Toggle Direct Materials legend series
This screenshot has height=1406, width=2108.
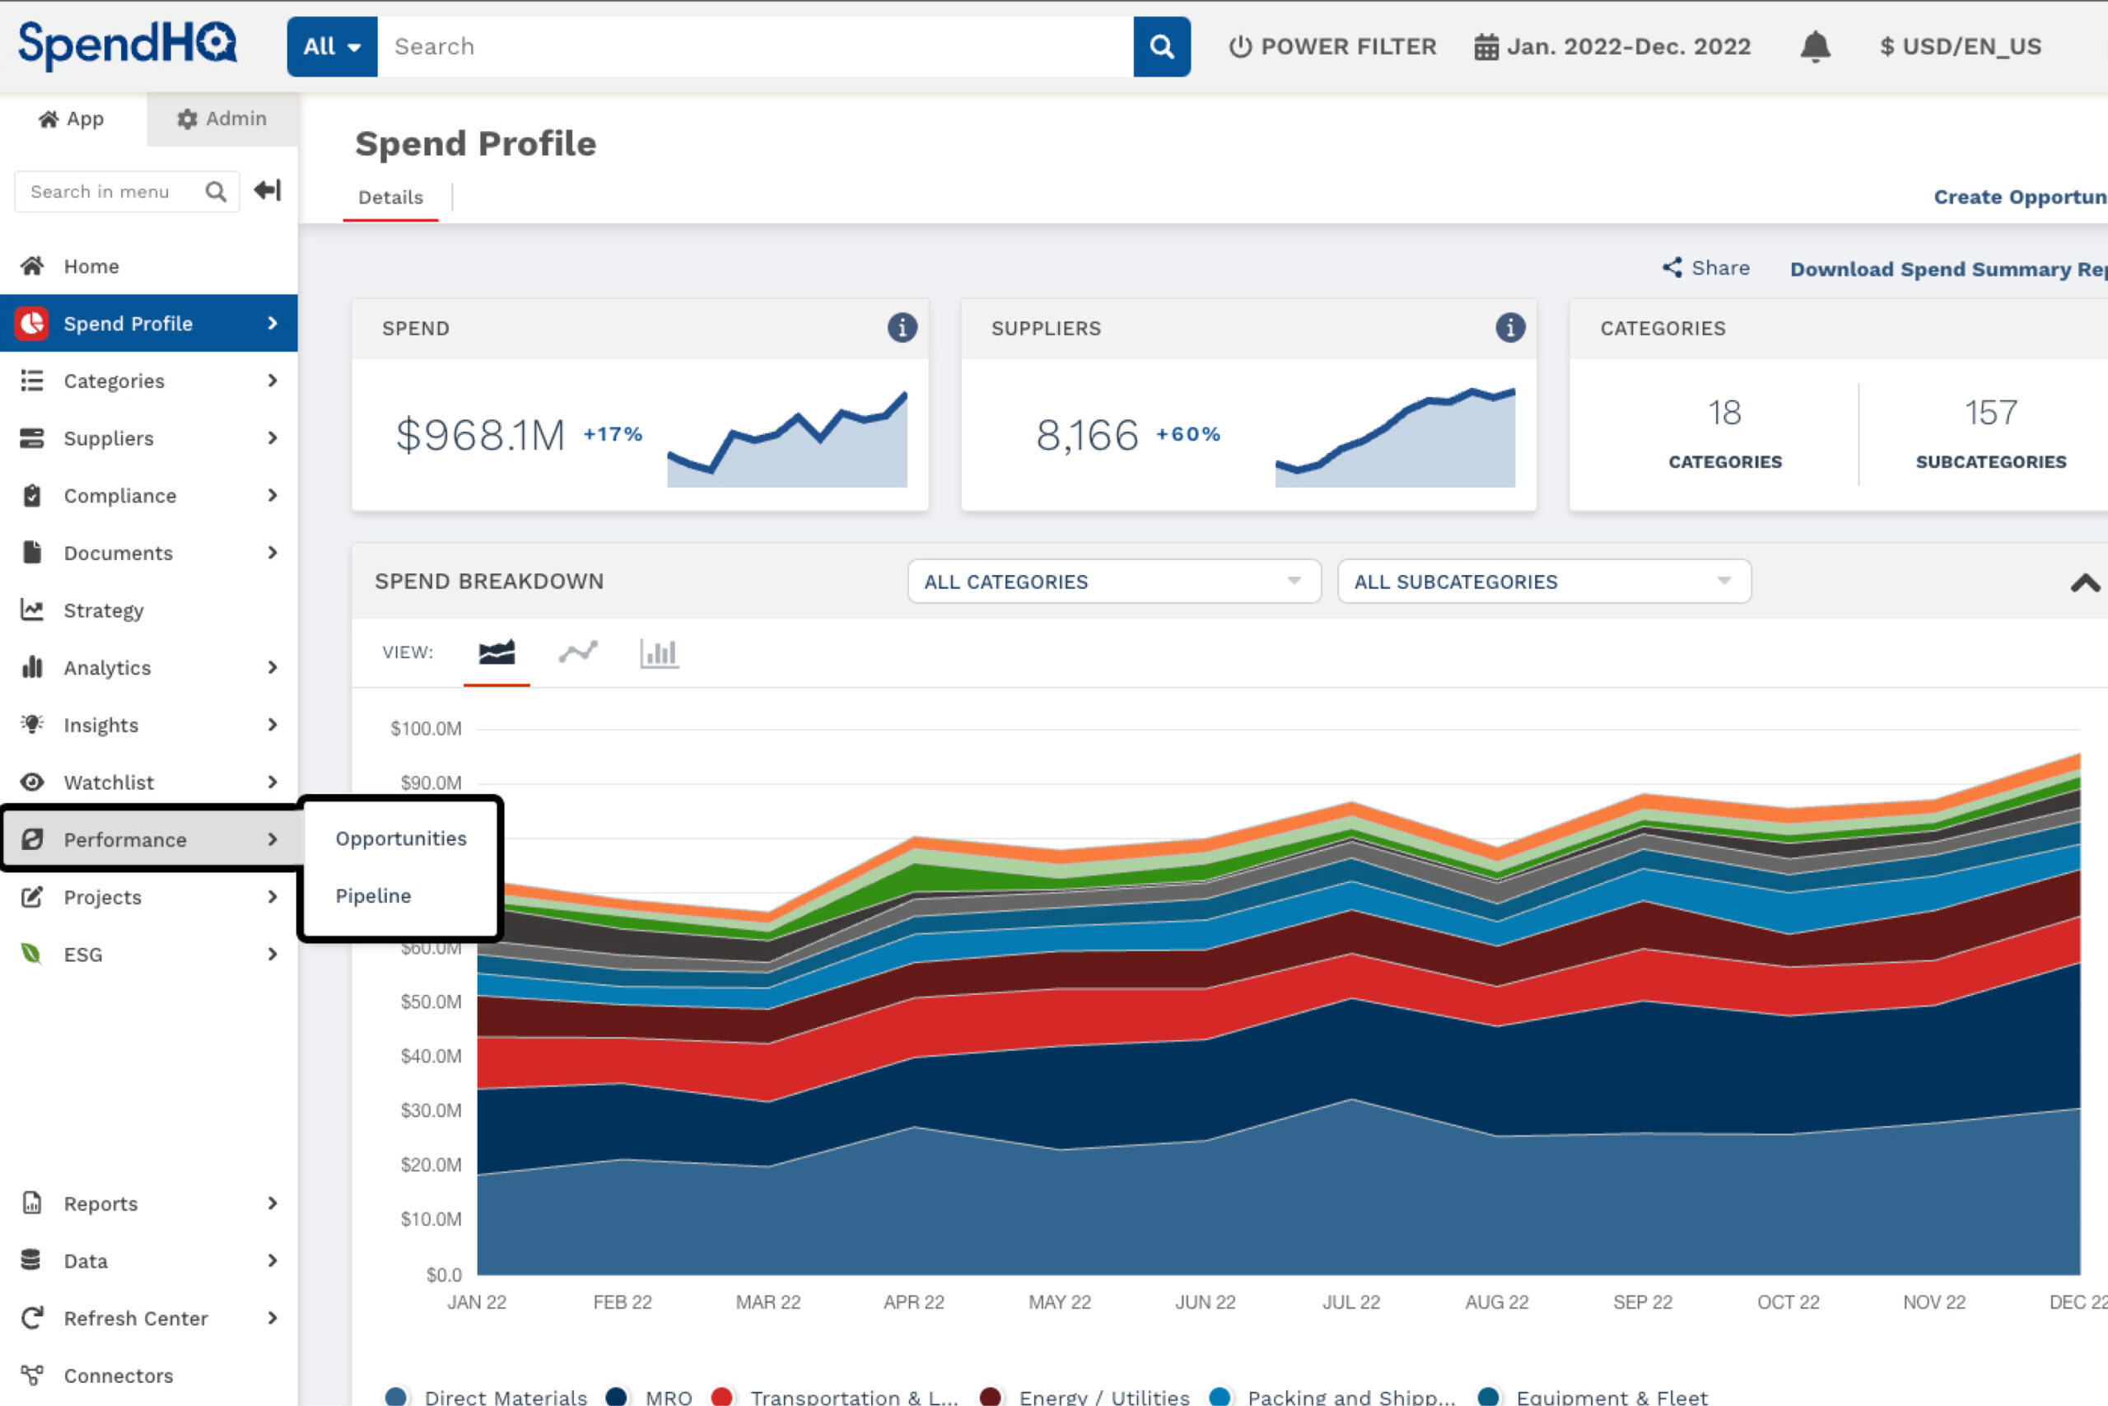tap(506, 1396)
